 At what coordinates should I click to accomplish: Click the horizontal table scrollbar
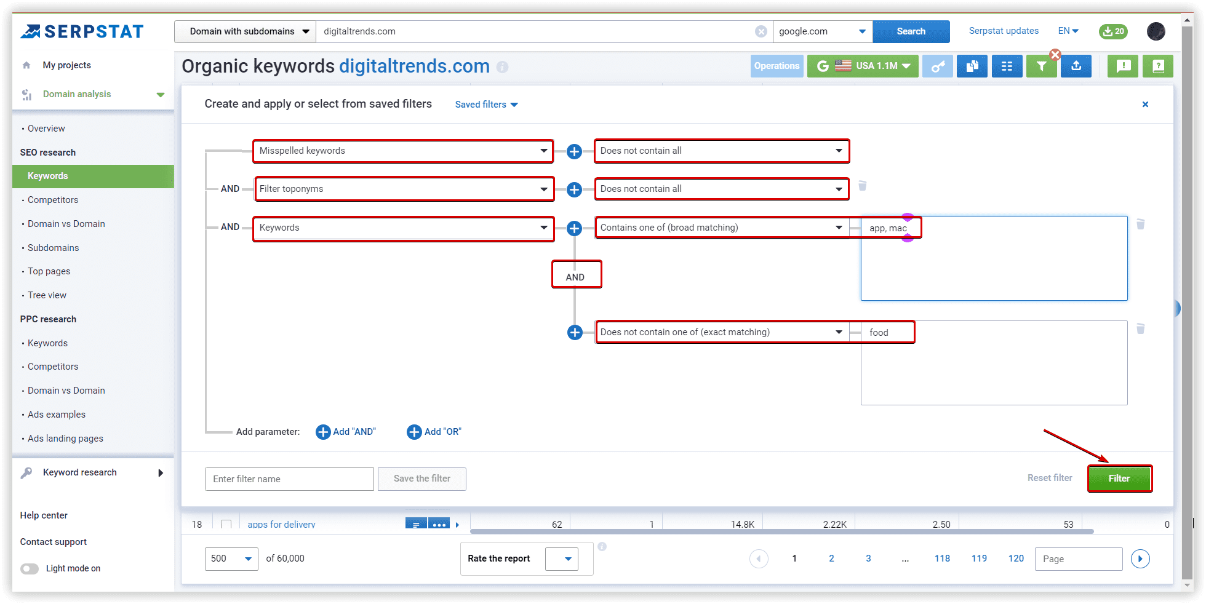[x=781, y=531]
